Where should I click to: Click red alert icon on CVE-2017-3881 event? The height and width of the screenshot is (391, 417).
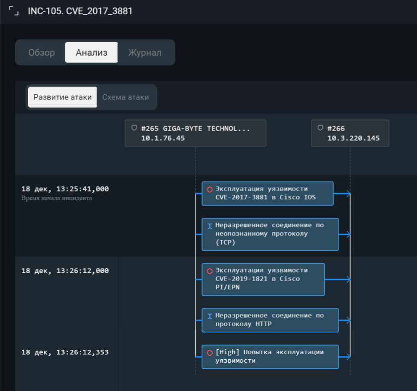click(x=210, y=189)
